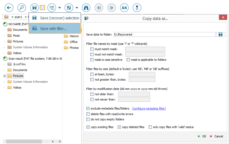Expand the Pictures folder in scan result
Viewport: 229px width, 144px height.
tap(5, 76)
